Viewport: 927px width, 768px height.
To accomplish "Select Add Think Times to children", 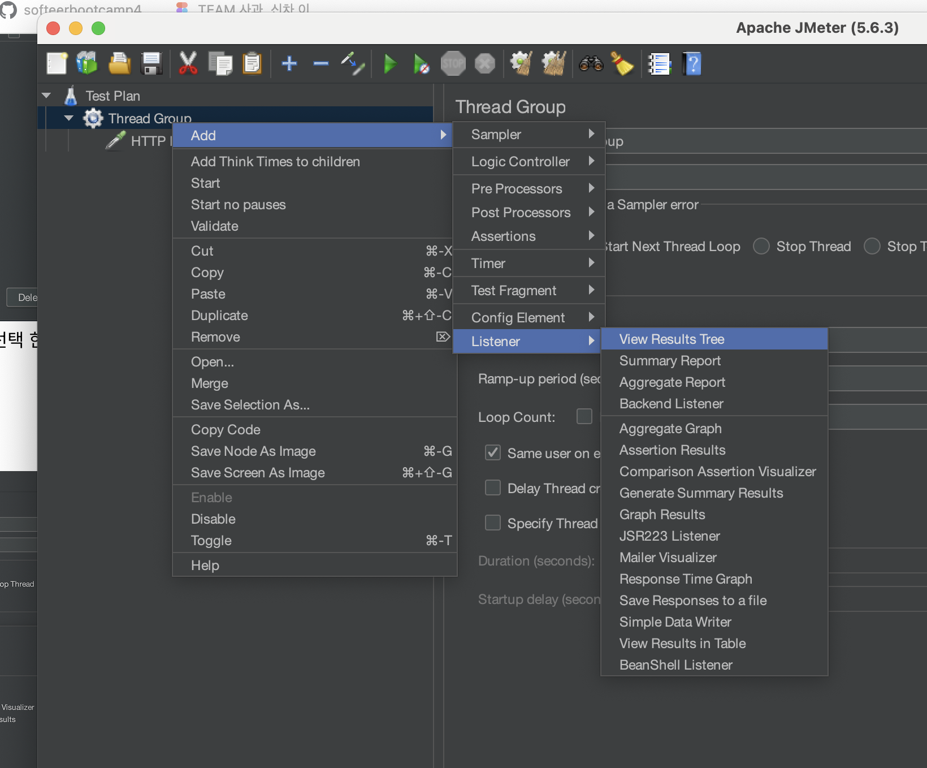I will click(314, 161).
